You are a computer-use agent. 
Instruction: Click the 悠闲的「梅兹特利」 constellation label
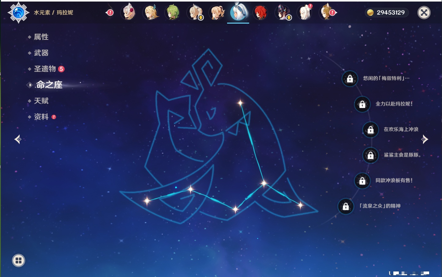point(386,78)
